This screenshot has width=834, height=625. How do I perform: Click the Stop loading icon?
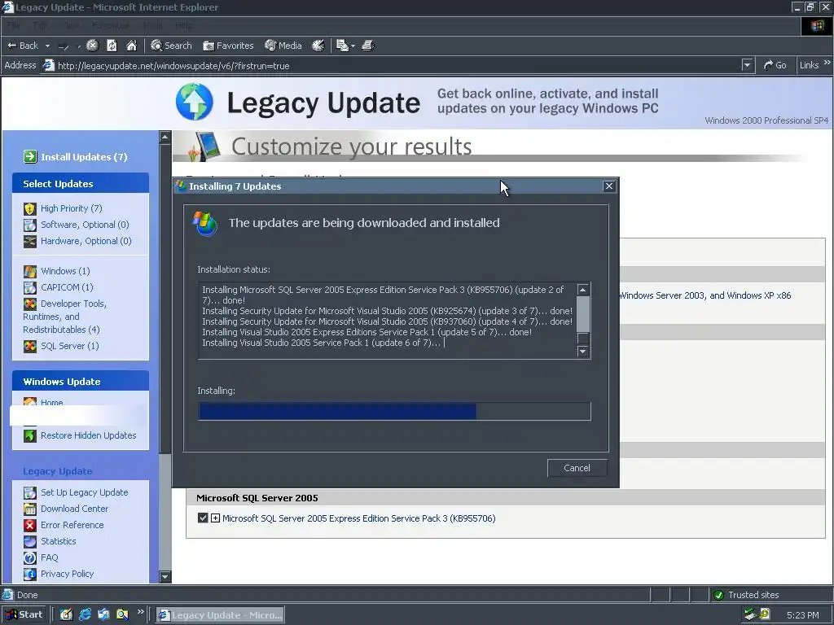point(93,46)
